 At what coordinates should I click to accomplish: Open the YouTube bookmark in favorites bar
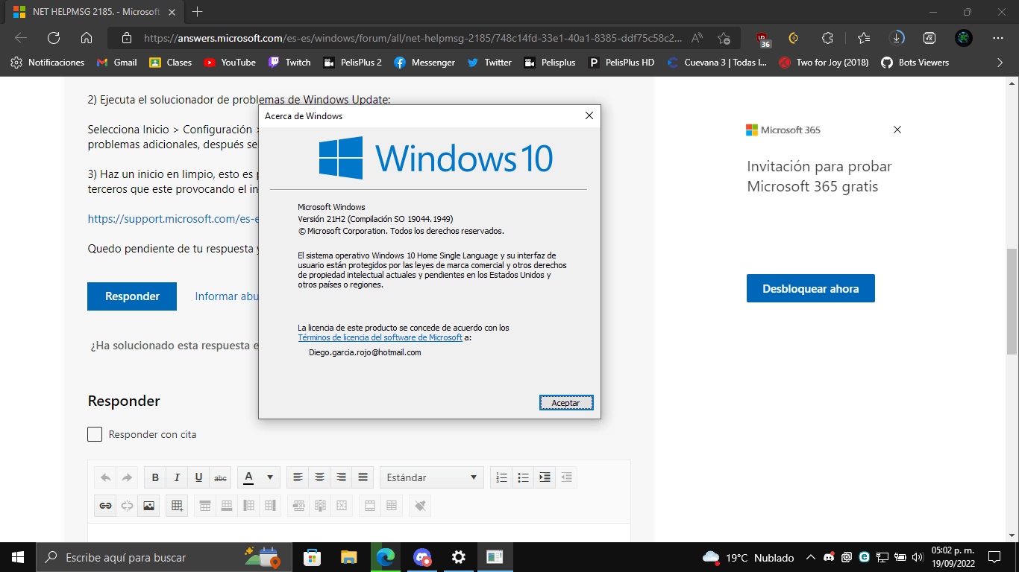click(x=230, y=63)
